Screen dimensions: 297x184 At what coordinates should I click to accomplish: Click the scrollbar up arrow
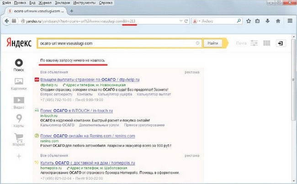[x=294, y=36]
